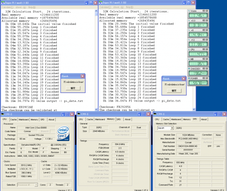
Task: Click the Part Number CM2X1024-8888C4D
Action: pos(188,146)
